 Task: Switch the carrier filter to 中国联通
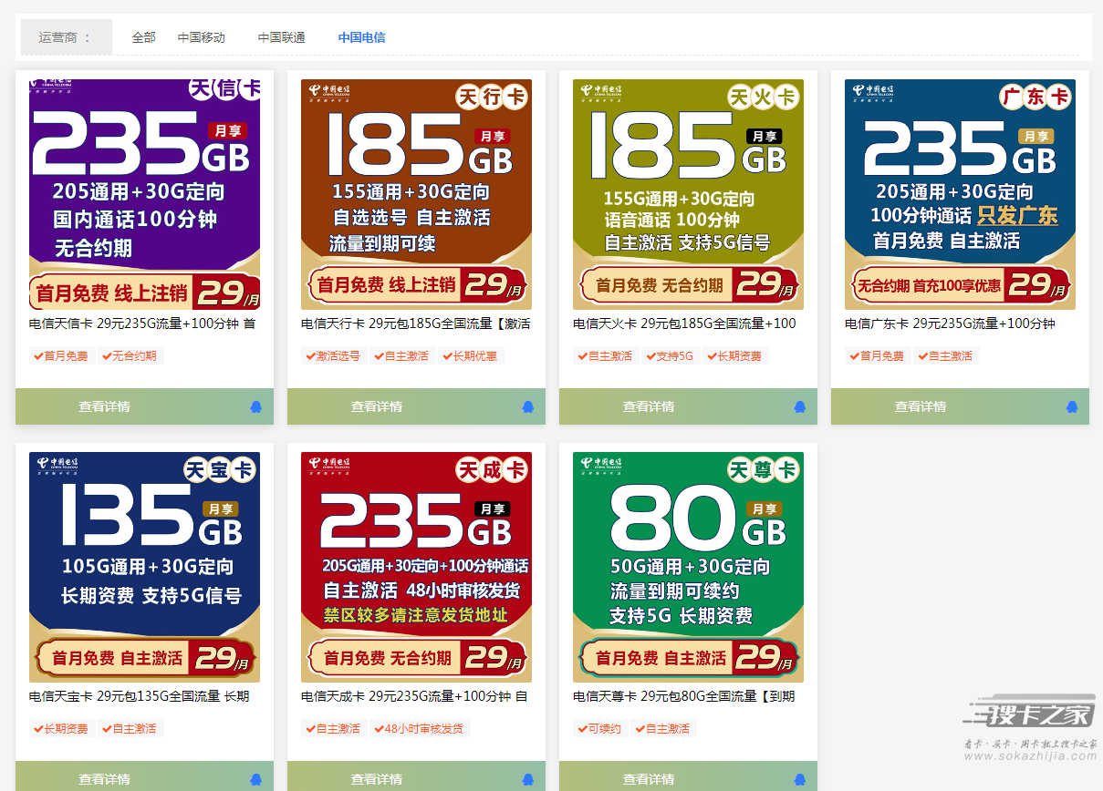tap(282, 37)
